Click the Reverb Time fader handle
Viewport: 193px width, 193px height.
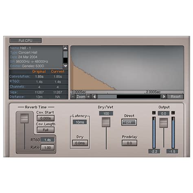tap(24, 118)
